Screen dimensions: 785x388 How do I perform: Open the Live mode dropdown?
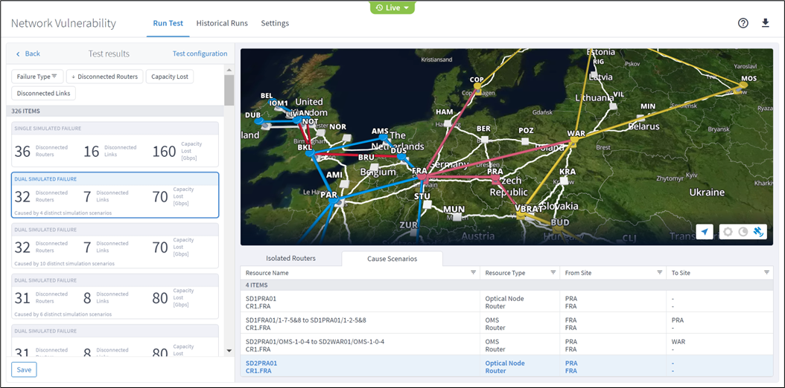pos(392,7)
